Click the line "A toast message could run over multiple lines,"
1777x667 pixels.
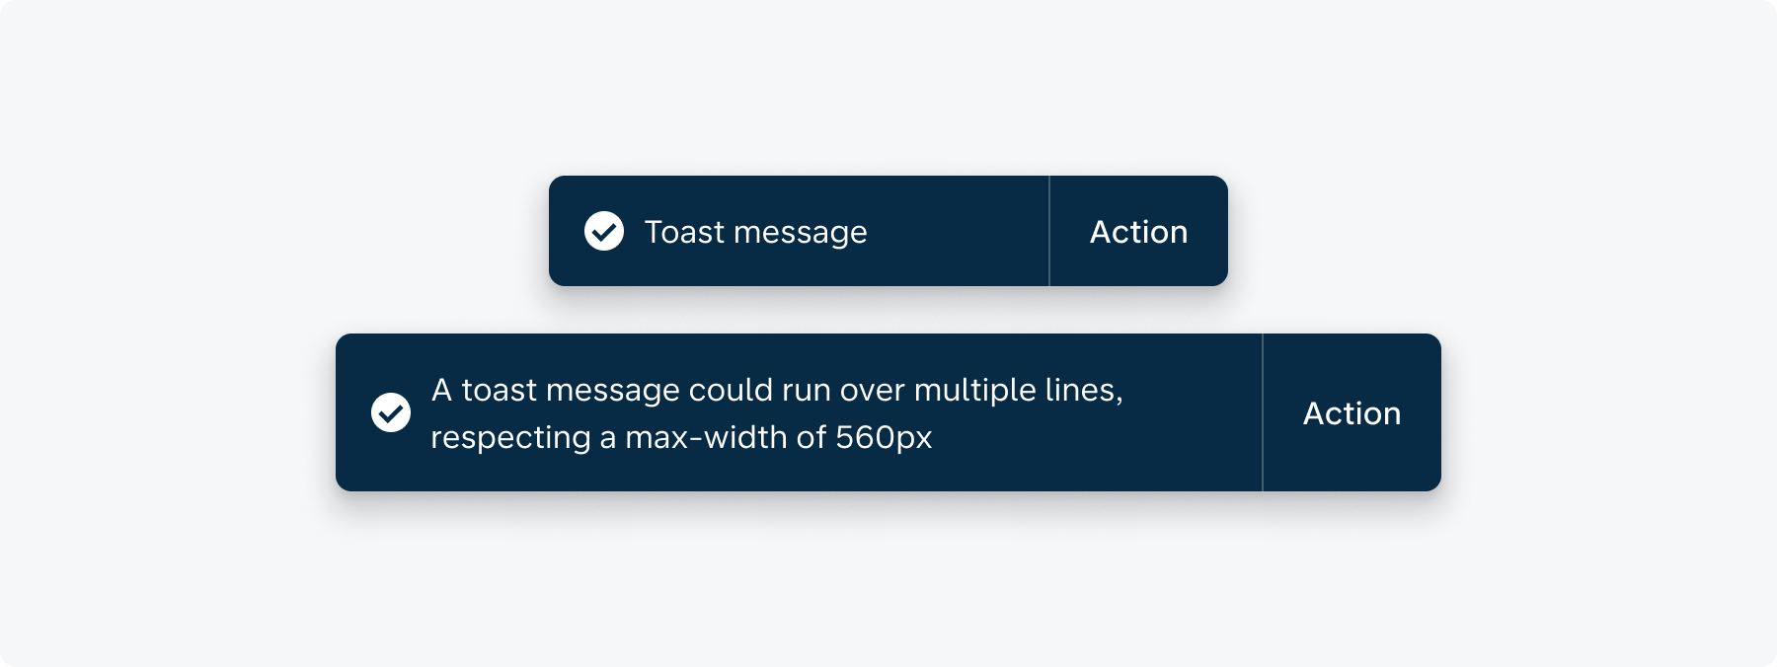(x=777, y=390)
